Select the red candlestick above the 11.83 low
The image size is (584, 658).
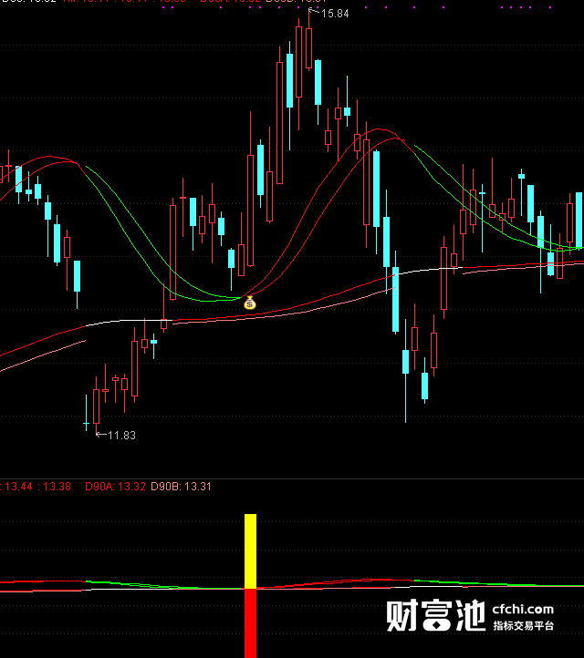coord(96,406)
